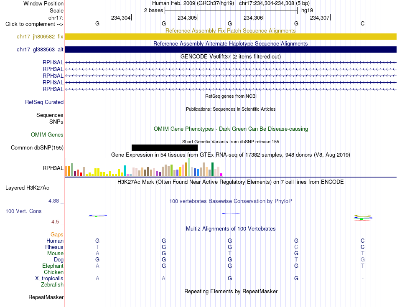The width and height of the screenshot is (397, 307).
Task: Open the H3K27Ac Mark ENCODE track title
Action: [230, 182]
